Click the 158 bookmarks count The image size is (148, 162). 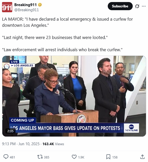[x=115, y=157]
